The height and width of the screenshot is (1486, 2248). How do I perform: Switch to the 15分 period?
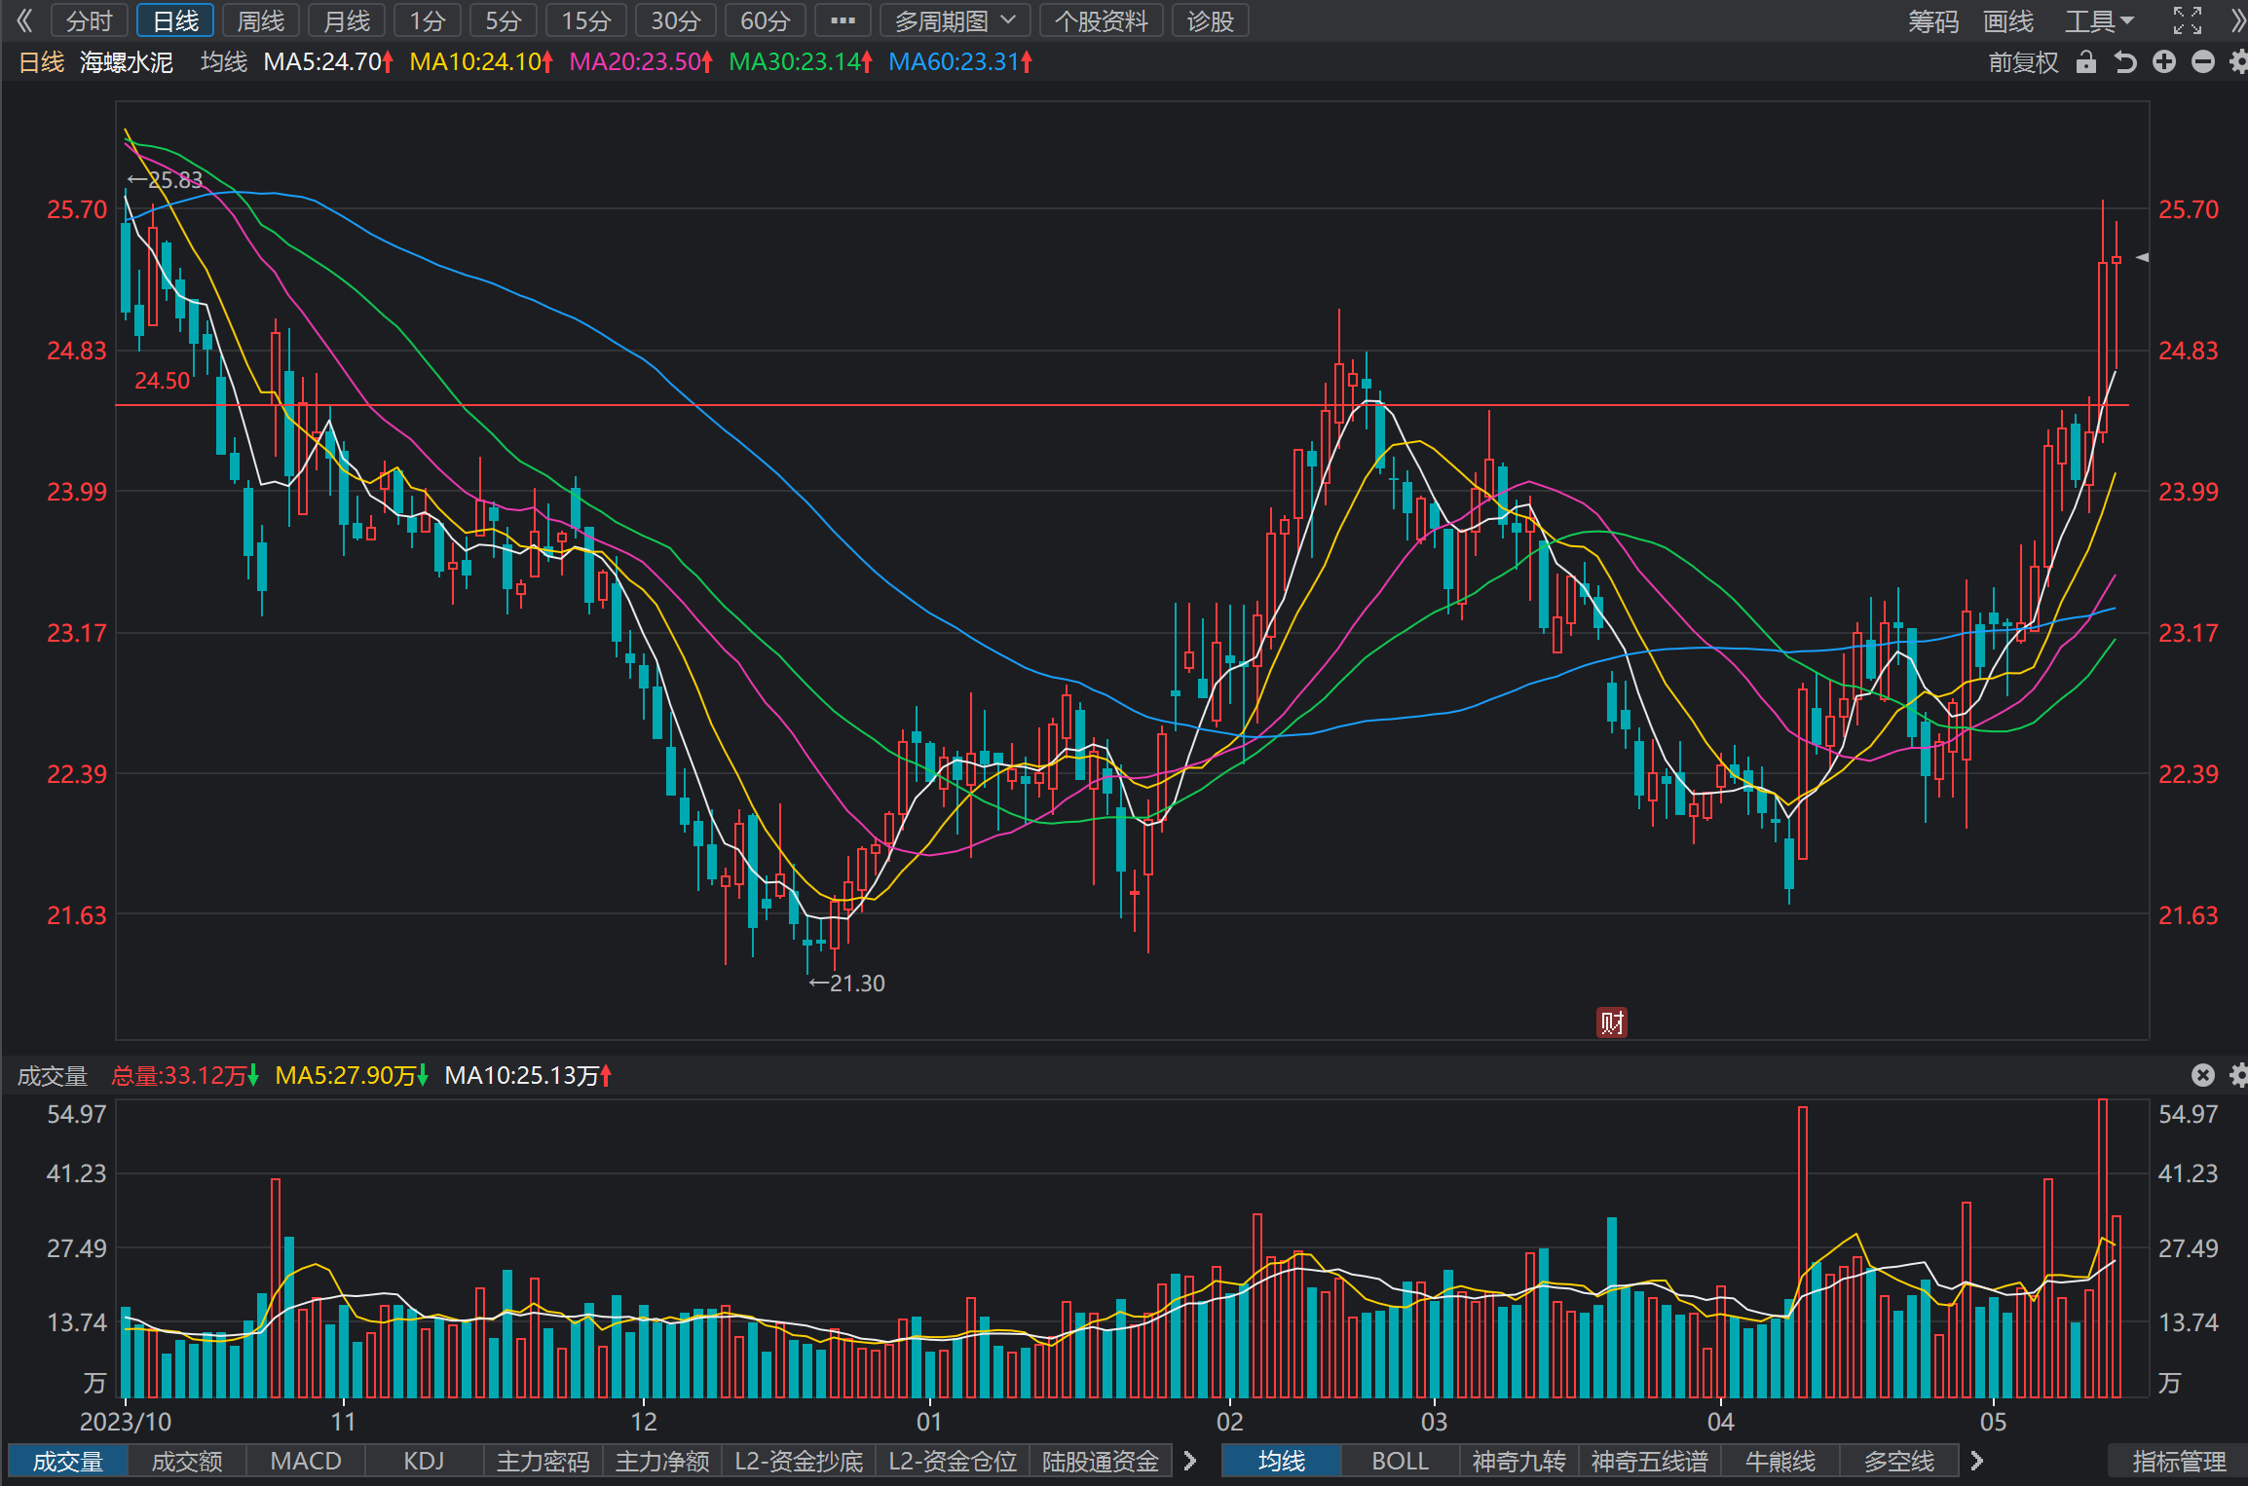pos(586,20)
